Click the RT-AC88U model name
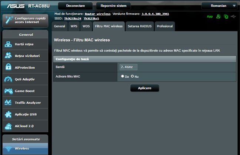 (x=39, y=6)
